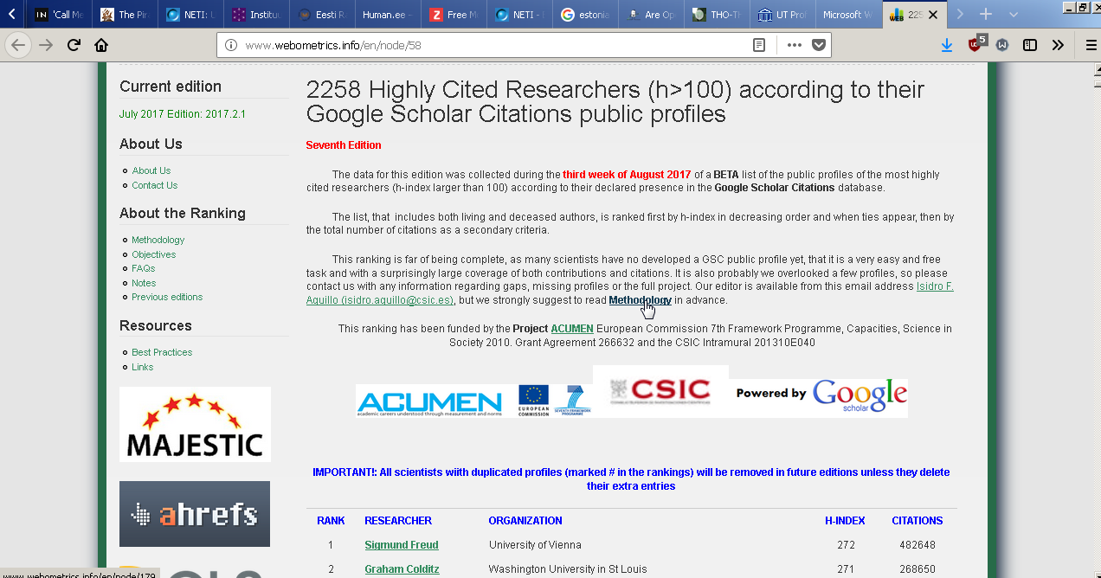Image resolution: width=1101 pixels, height=578 pixels.
Task: Click the RESEARCHER column header
Action: (x=398, y=521)
